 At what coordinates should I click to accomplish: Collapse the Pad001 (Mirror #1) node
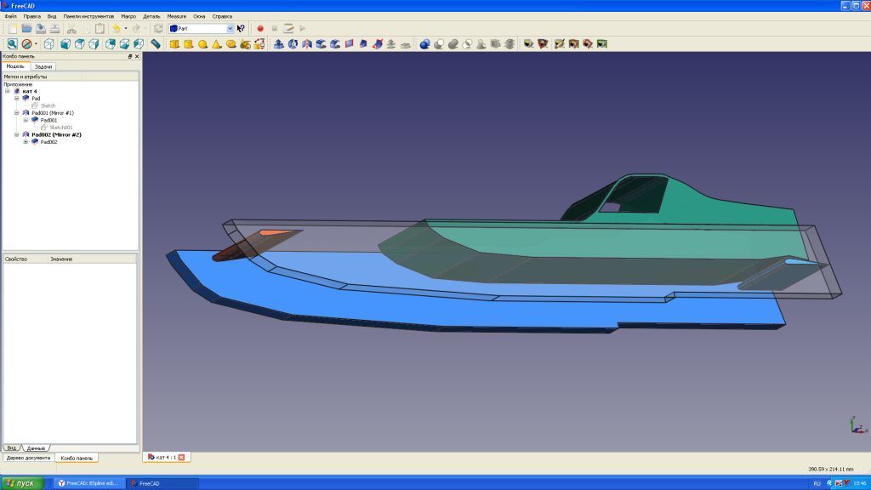click(x=16, y=113)
